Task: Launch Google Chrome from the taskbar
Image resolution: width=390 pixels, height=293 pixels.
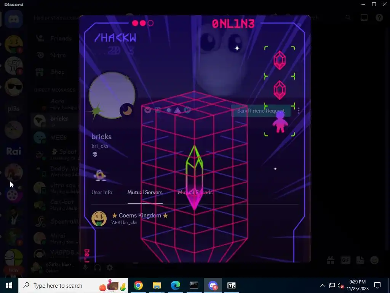Action: click(138, 285)
